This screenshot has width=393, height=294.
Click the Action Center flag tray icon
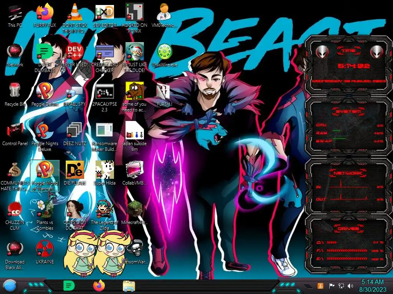coord(332,286)
